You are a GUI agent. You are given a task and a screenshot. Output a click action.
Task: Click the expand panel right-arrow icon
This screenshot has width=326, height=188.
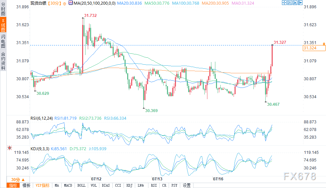(x=300, y=3)
